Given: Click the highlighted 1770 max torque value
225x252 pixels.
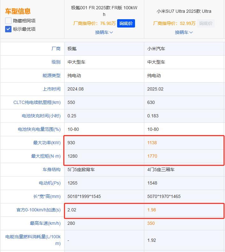Looking at the screenshot, I should coord(152,156).
